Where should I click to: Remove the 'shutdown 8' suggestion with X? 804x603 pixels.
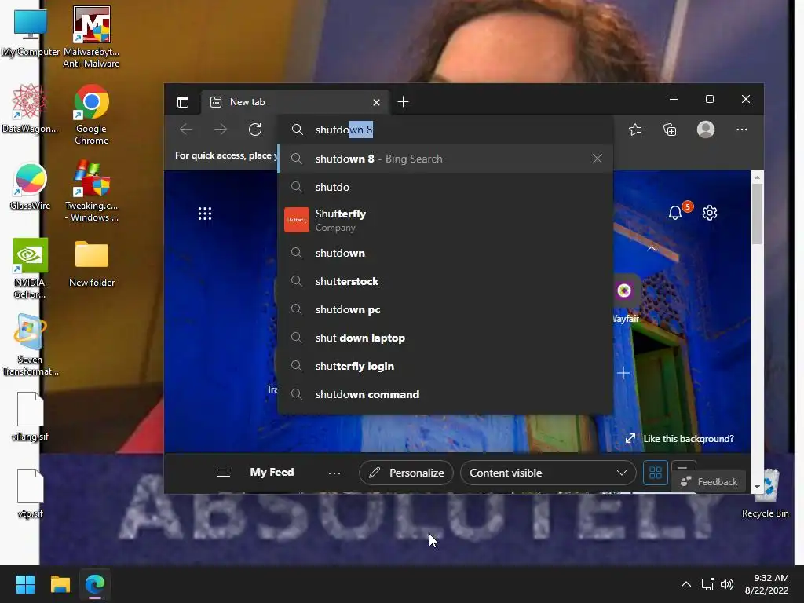597,159
